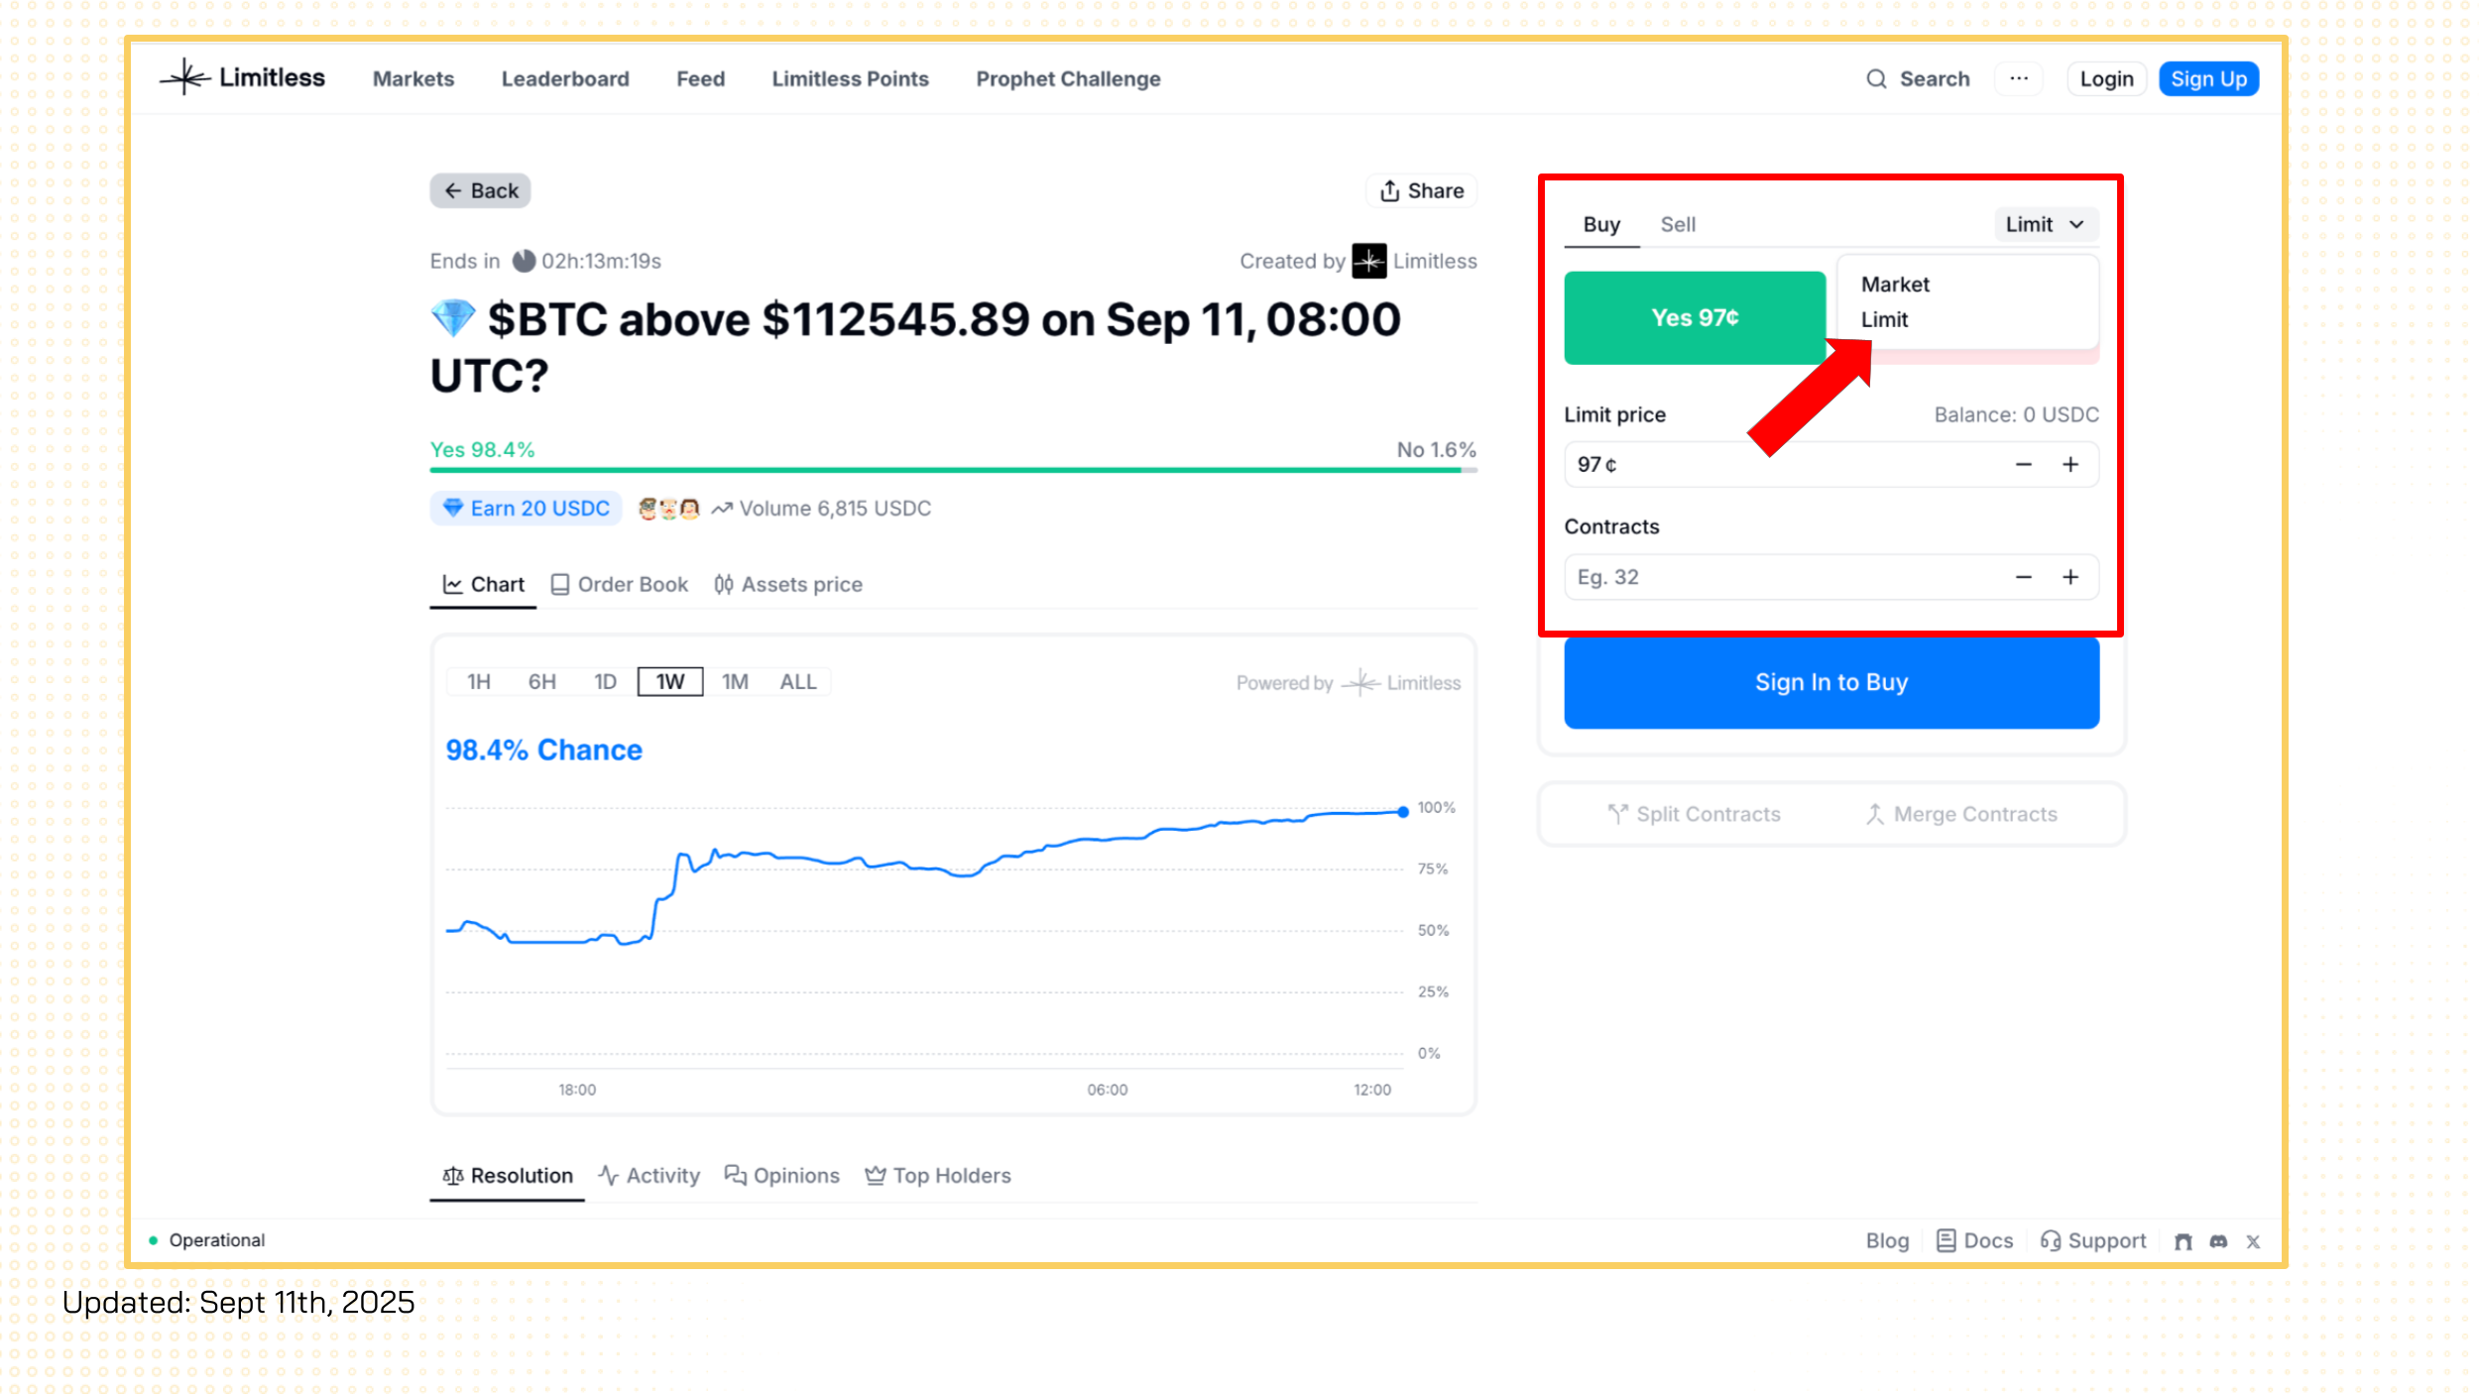Click the countdown timer pie icon
This screenshot has width=2479, height=1394.
(x=524, y=261)
